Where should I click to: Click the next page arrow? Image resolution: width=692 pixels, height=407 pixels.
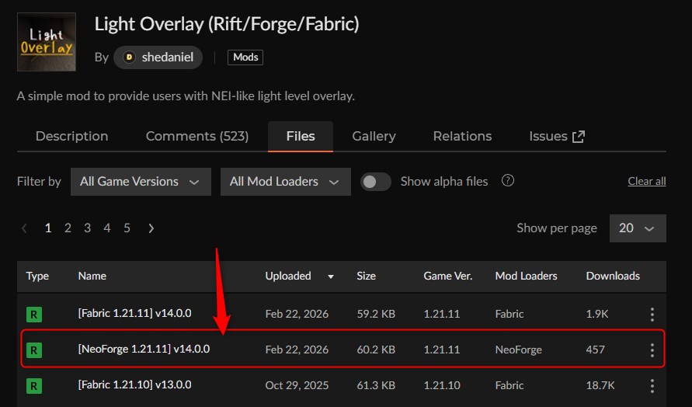(151, 228)
